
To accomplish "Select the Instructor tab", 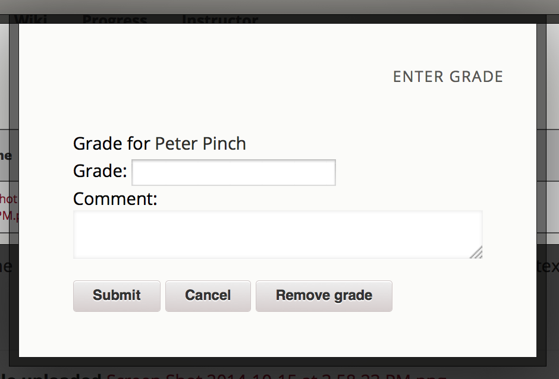I will pyautogui.click(x=220, y=19).
